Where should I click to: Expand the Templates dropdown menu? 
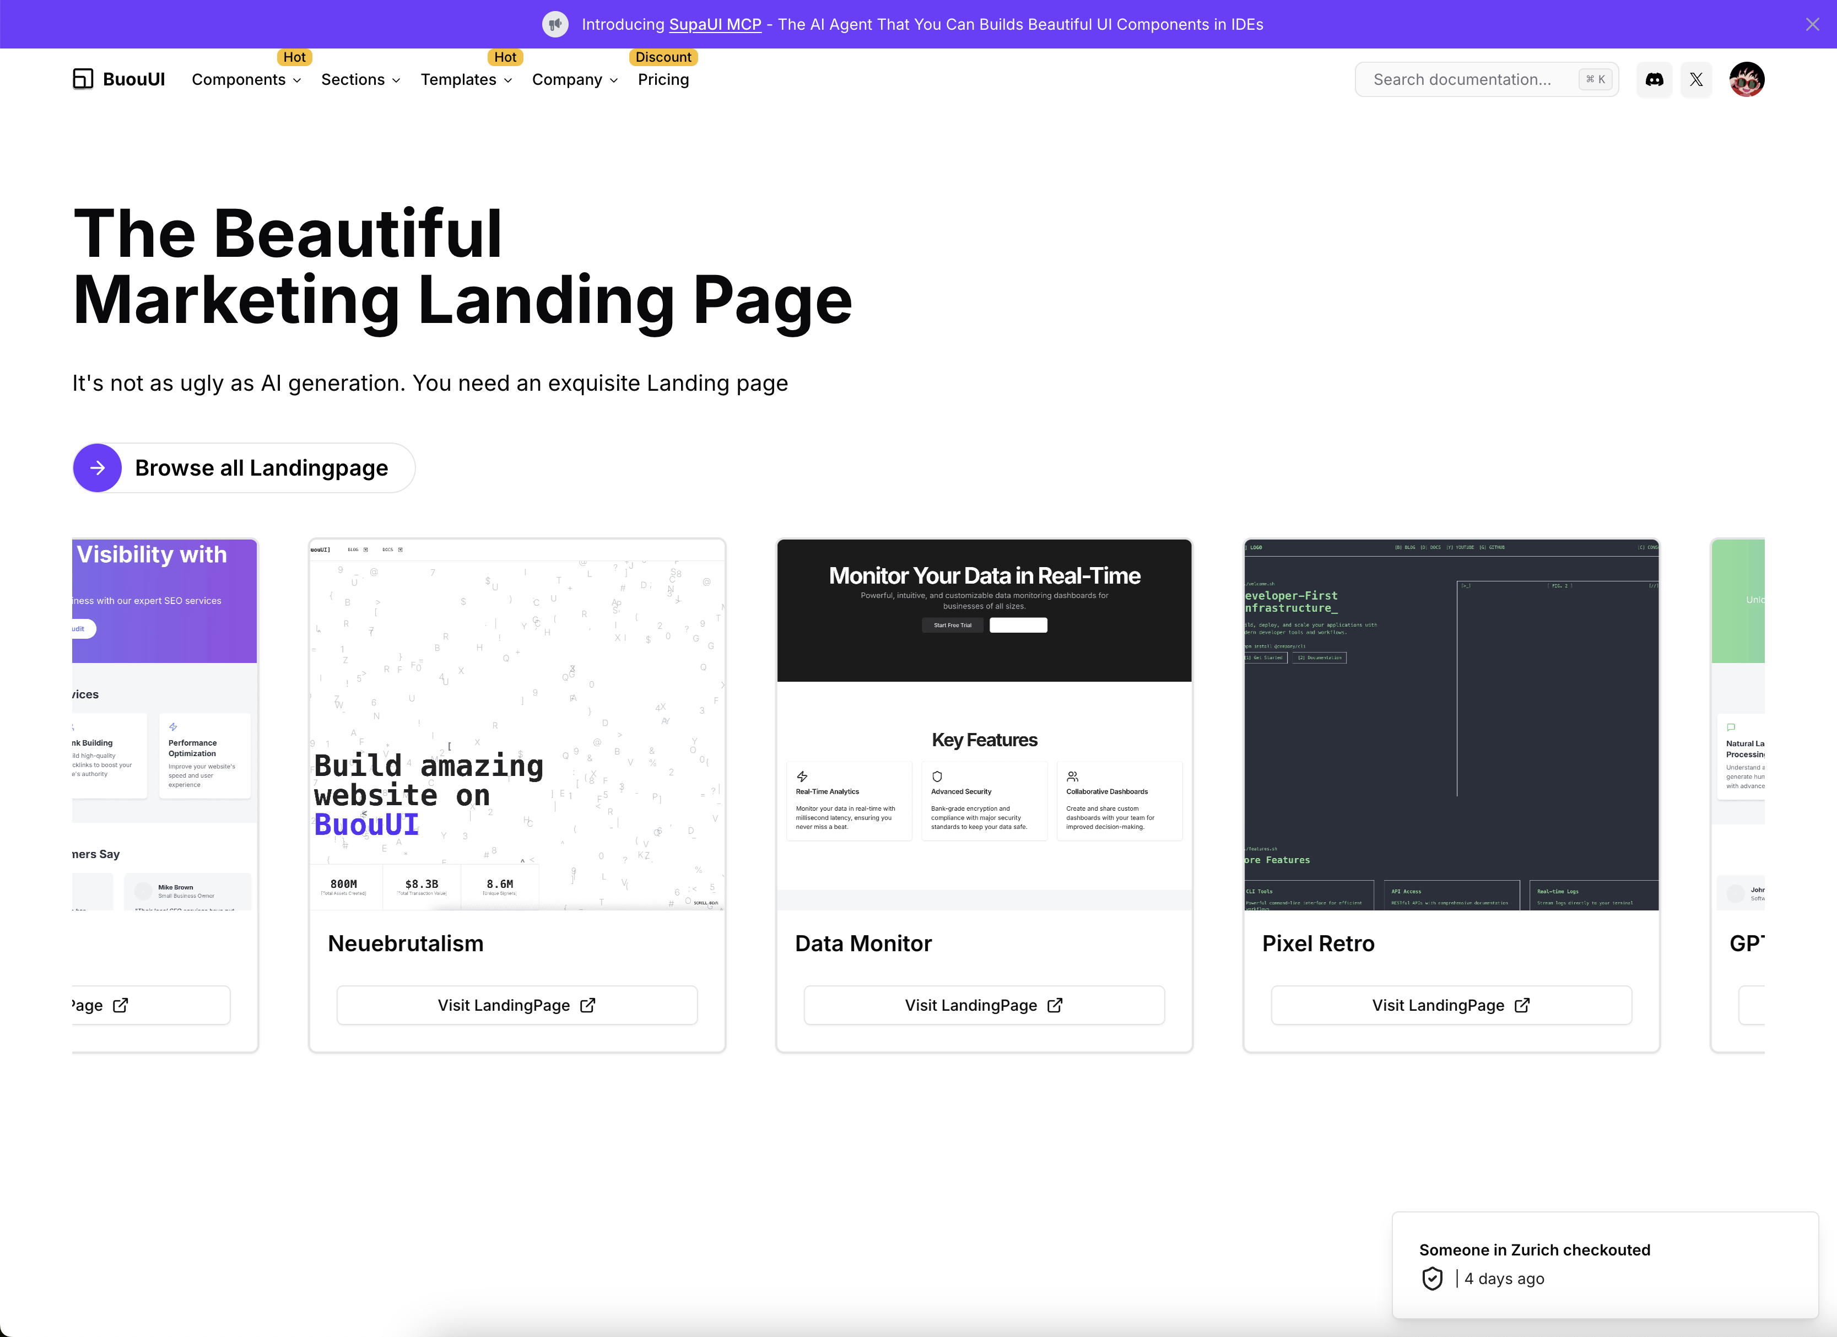[x=466, y=79]
